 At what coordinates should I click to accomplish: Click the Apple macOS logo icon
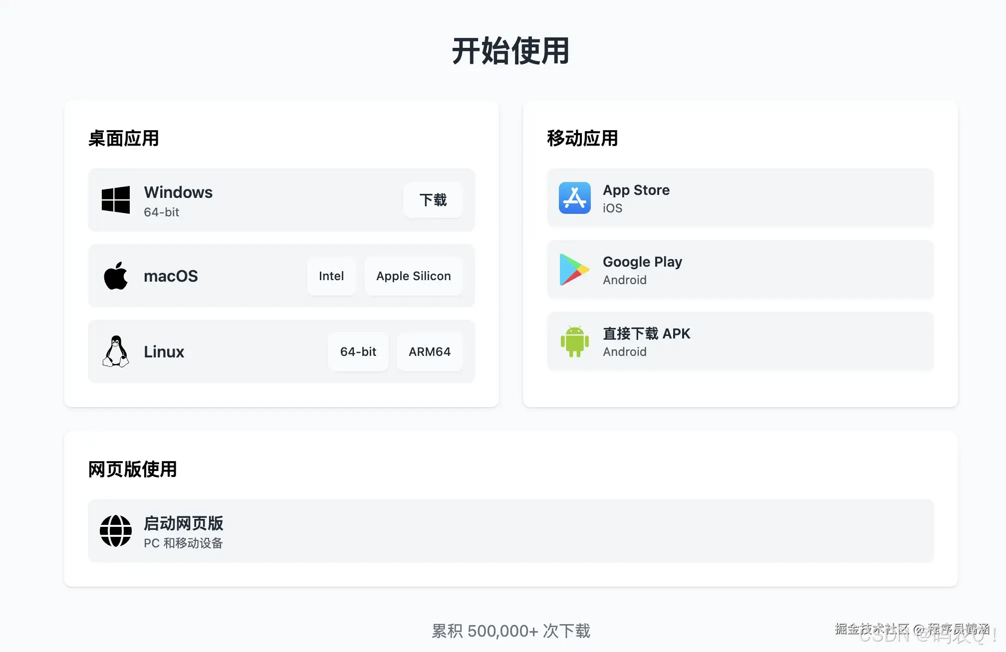pyautogui.click(x=116, y=276)
